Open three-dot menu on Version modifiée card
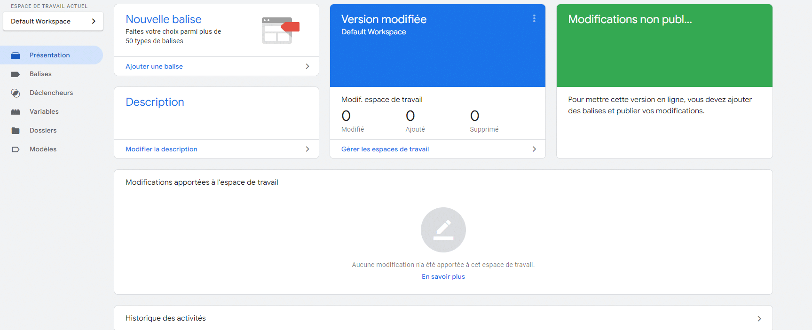Screen dimensions: 812x330 pos(534,18)
